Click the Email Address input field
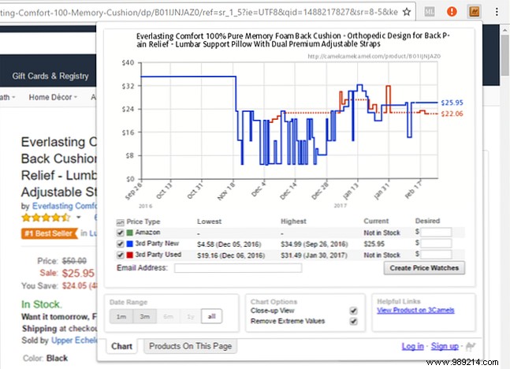Viewport: 510px width, 369px height. [x=237, y=268]
